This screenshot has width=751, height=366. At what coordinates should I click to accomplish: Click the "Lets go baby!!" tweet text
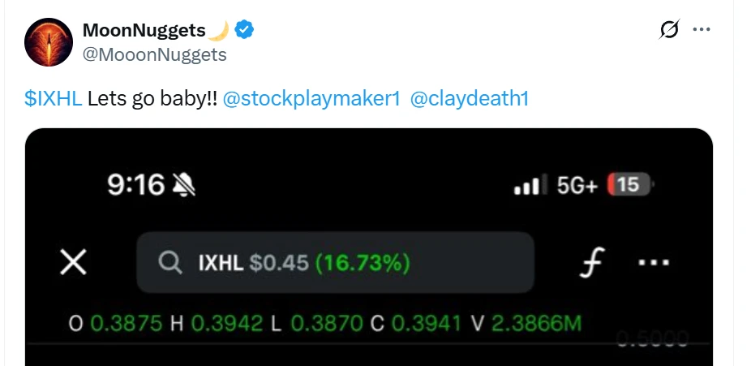[x=152, y=100]
